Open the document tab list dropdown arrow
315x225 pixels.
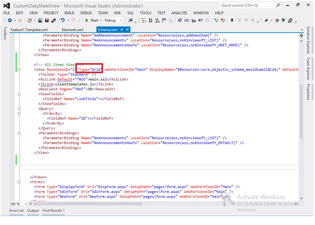pos(302,30)
